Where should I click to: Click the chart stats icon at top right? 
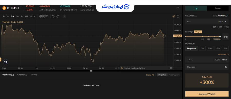(x=178, y=8)
